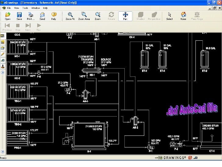The width and height of the screenshot is (222, 167).
Task: Click the "712700 BTU/H" transfer text
Action: [x=86, y=57]
